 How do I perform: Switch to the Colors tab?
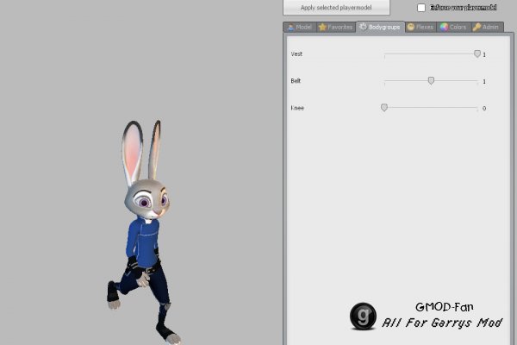(454, 27)
